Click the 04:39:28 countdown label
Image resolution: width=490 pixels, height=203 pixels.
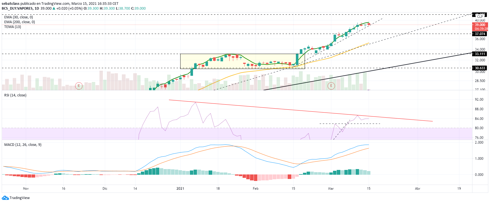481,29
